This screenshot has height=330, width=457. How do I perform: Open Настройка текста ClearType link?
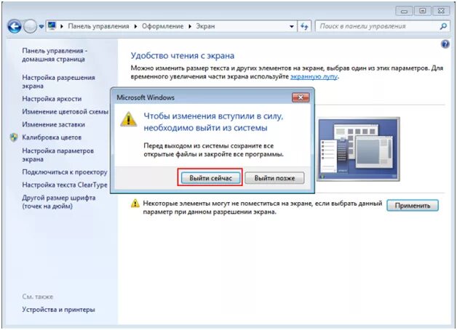coord(65,185)
